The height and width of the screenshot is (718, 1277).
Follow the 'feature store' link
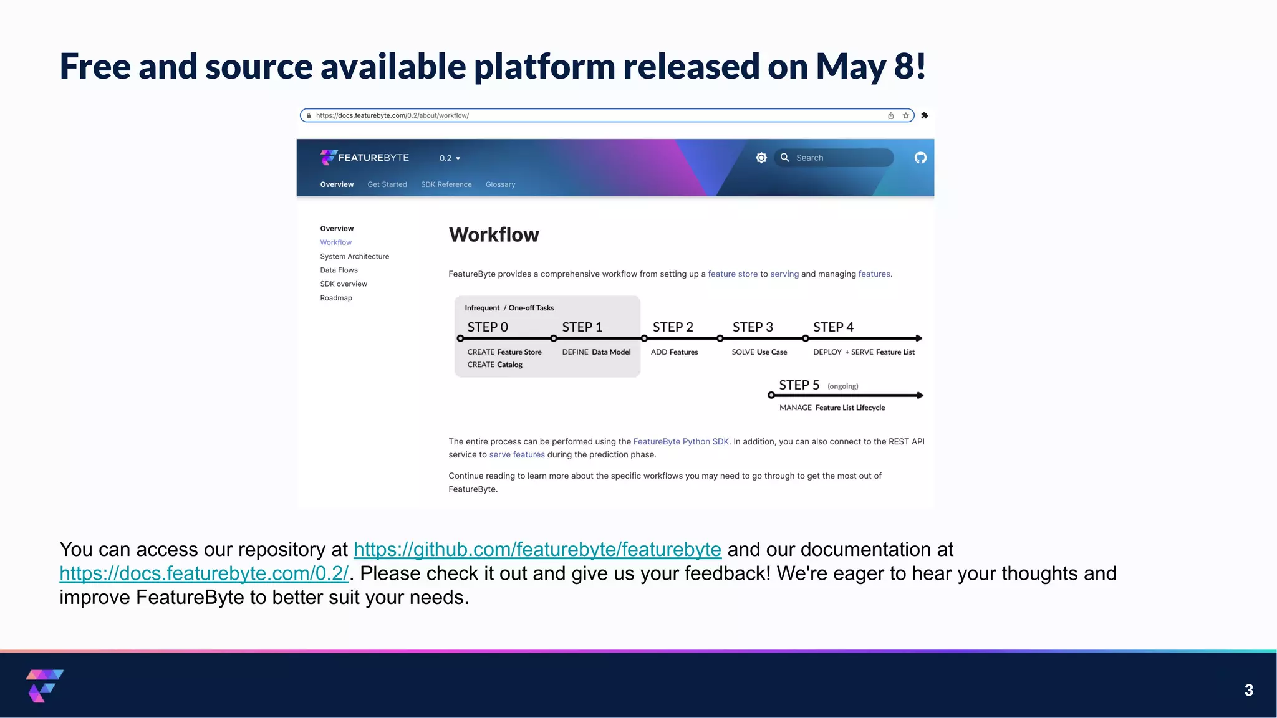tap(733, 274)
